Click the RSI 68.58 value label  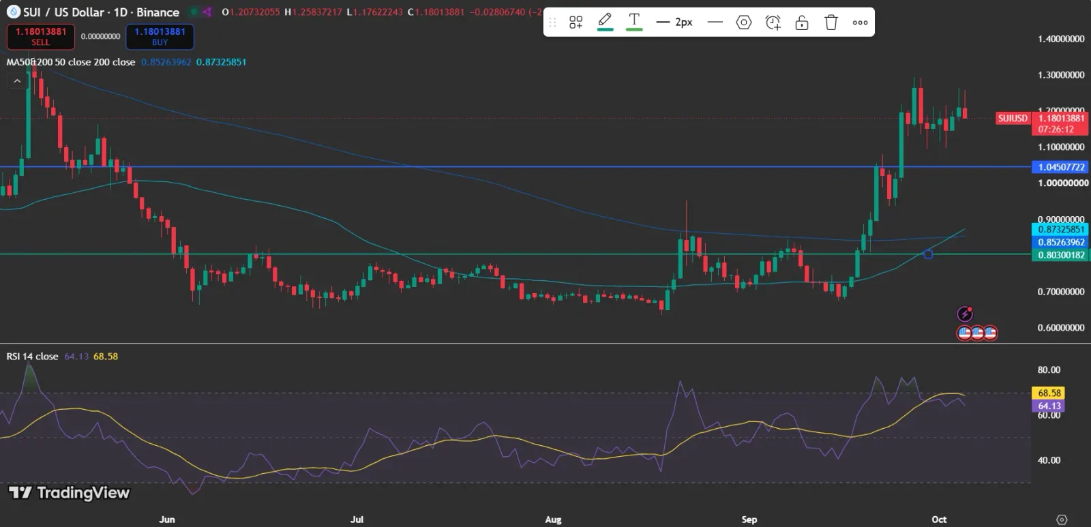tap(1049, 393)
